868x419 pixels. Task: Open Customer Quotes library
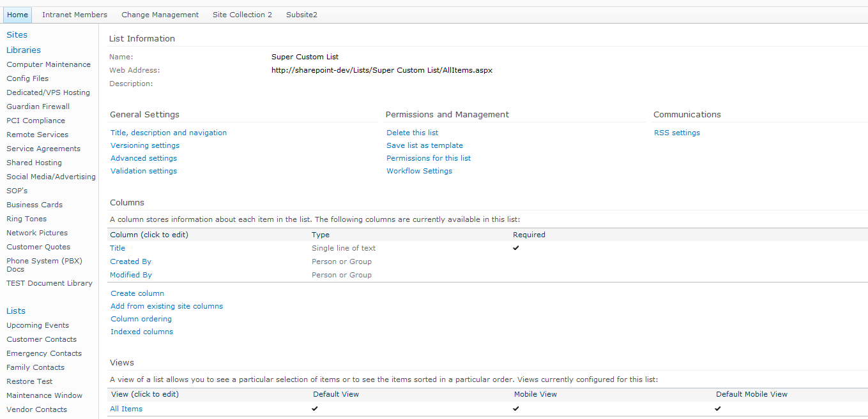(38, 247)
